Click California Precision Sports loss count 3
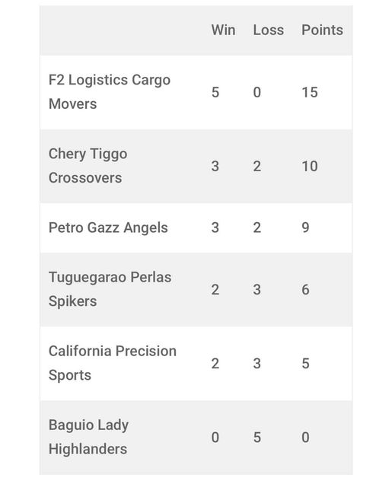 (257, 364)
